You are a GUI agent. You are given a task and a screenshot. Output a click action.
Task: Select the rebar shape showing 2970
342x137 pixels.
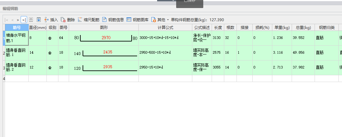[104, 38]
